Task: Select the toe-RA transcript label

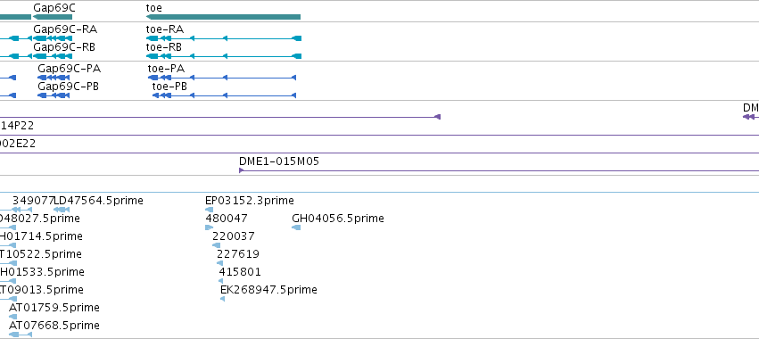Action: coord(165,29)
